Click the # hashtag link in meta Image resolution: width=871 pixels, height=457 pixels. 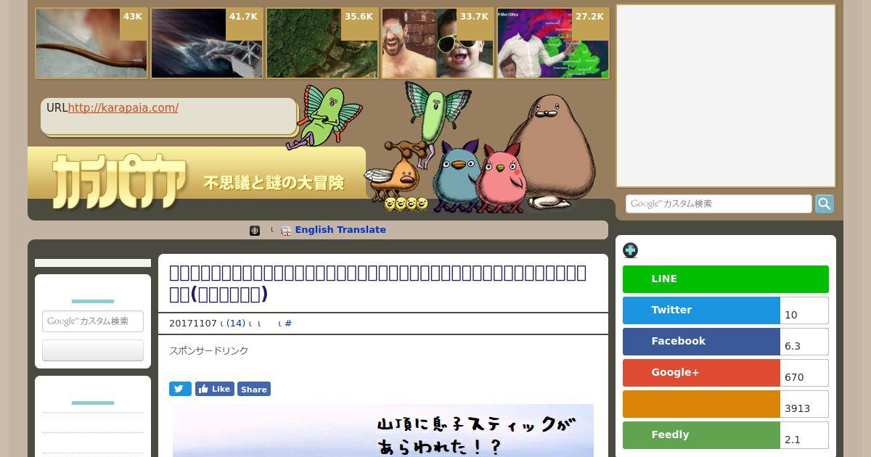(x=288, y=324)
